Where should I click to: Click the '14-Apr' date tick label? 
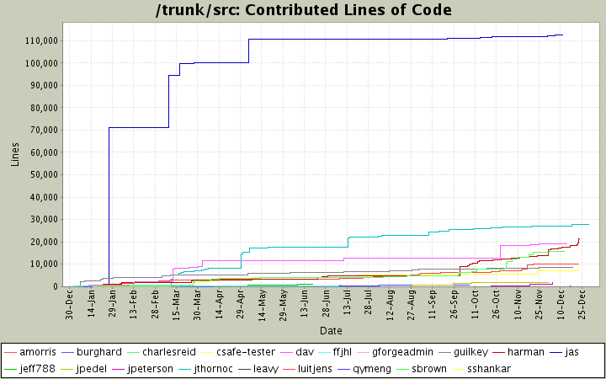219,305
